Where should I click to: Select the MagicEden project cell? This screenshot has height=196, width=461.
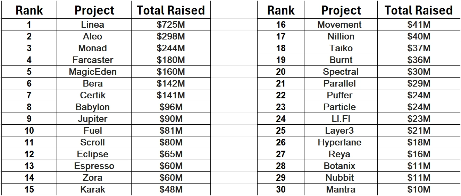click(93, 72)
